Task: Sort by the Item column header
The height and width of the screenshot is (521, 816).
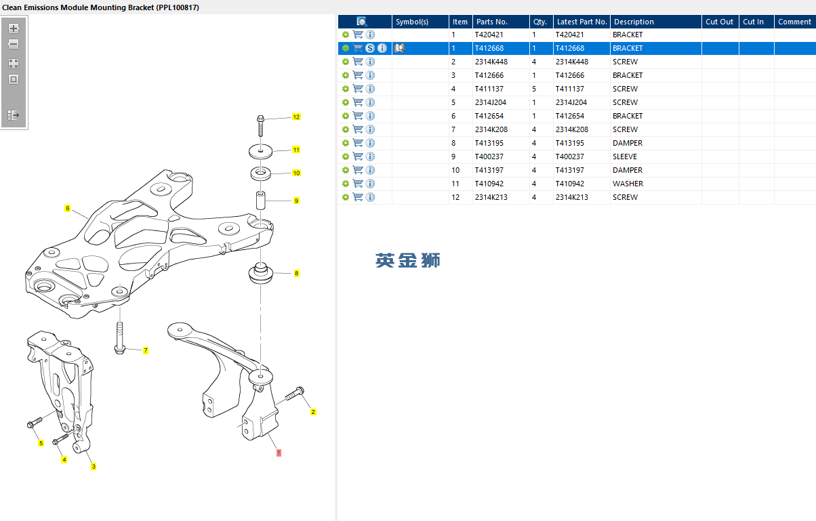Action: coord(460,22)
